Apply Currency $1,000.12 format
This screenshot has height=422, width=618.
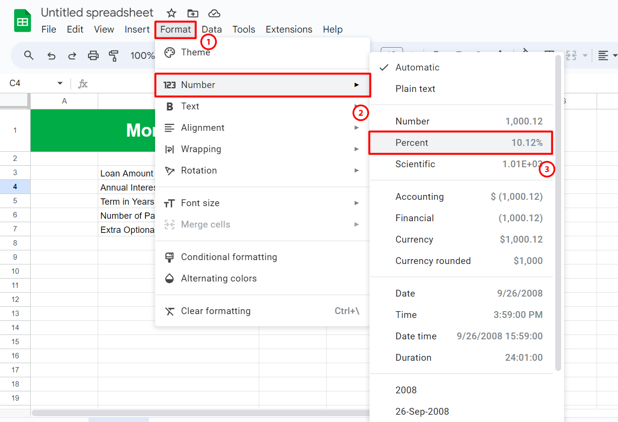click(461, 240)
